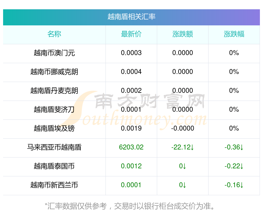Select the 名称 column header
263x216 pixels.
(x=54, y=34)
